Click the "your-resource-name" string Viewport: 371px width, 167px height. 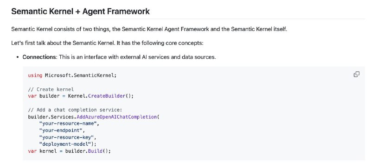point(68,124)
